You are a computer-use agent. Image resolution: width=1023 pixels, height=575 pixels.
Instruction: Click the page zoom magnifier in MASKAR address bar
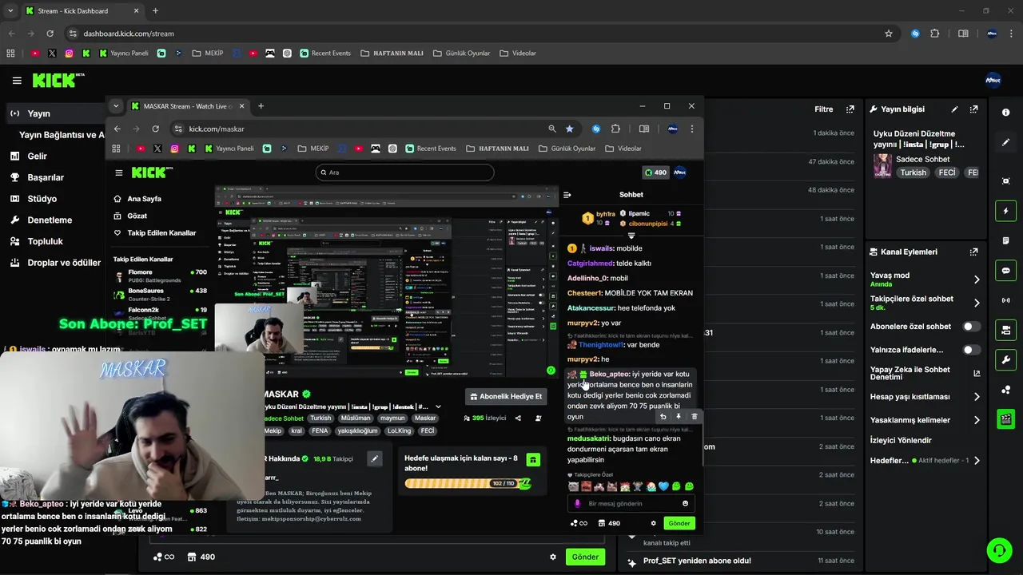551,129
